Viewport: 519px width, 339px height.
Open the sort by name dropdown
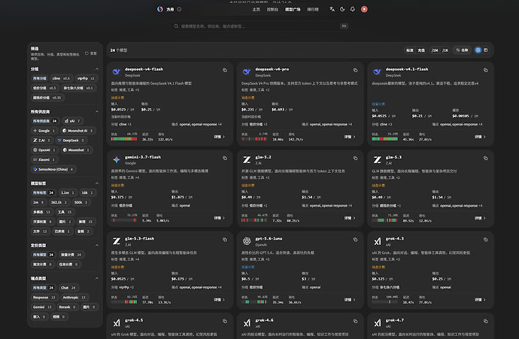coord(462,50)
